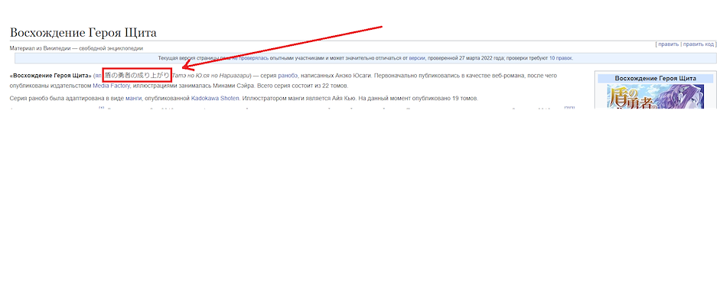Click the 'проверялась' link in the review notice
The width and height of the screenshot is (723, 306).
coord(253,59)
